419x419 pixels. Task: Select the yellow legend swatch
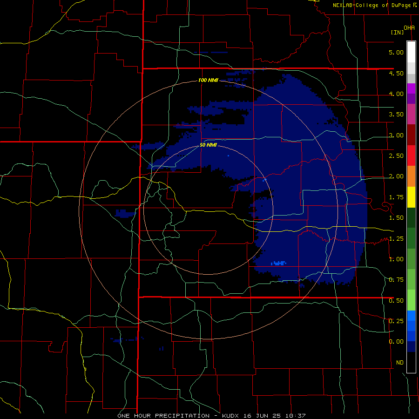tap(411, 197)
